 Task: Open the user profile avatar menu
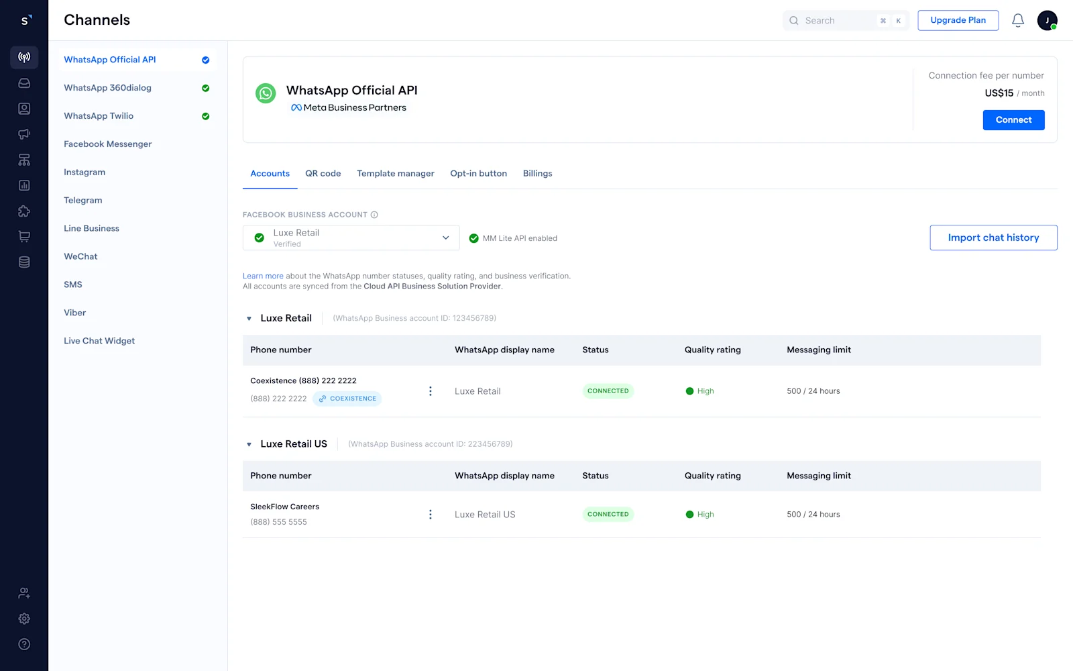1048,20
